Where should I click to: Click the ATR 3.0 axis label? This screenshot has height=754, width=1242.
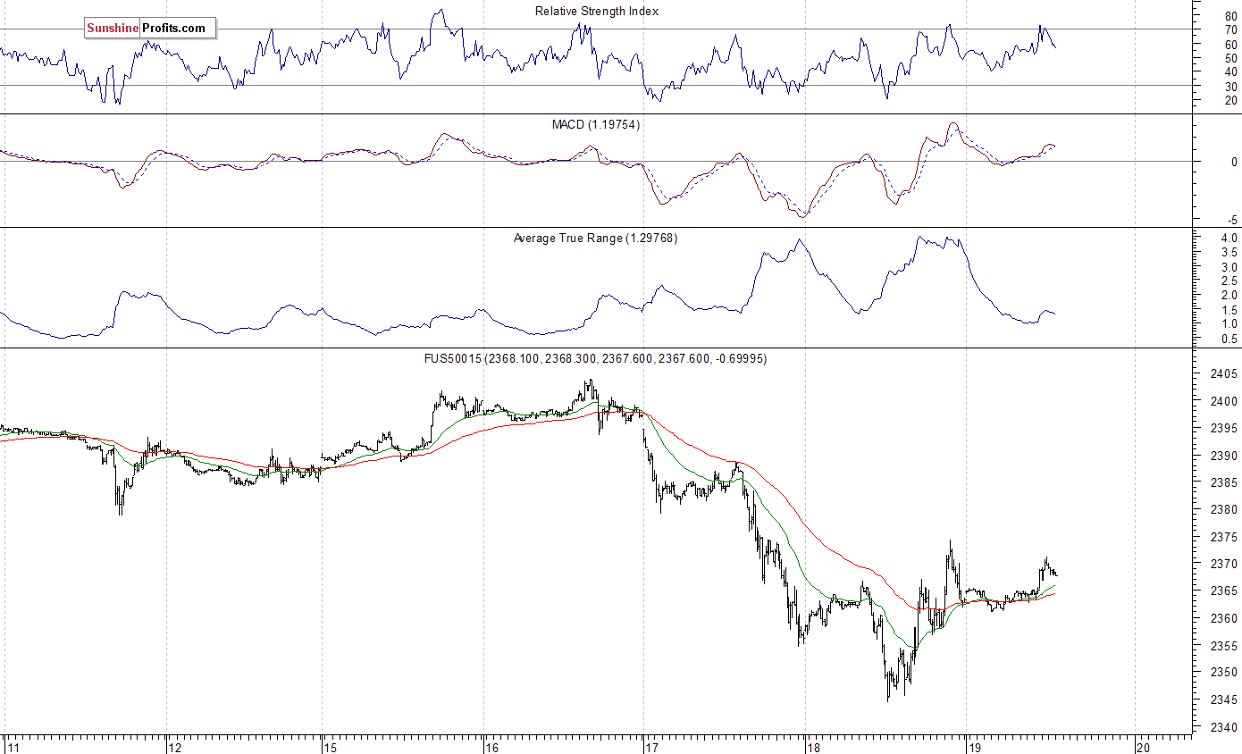click(x=1229, y=266)
